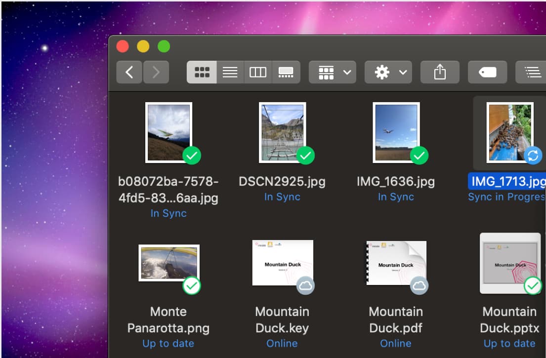Click the green full-screen window button

pos(164,46)
